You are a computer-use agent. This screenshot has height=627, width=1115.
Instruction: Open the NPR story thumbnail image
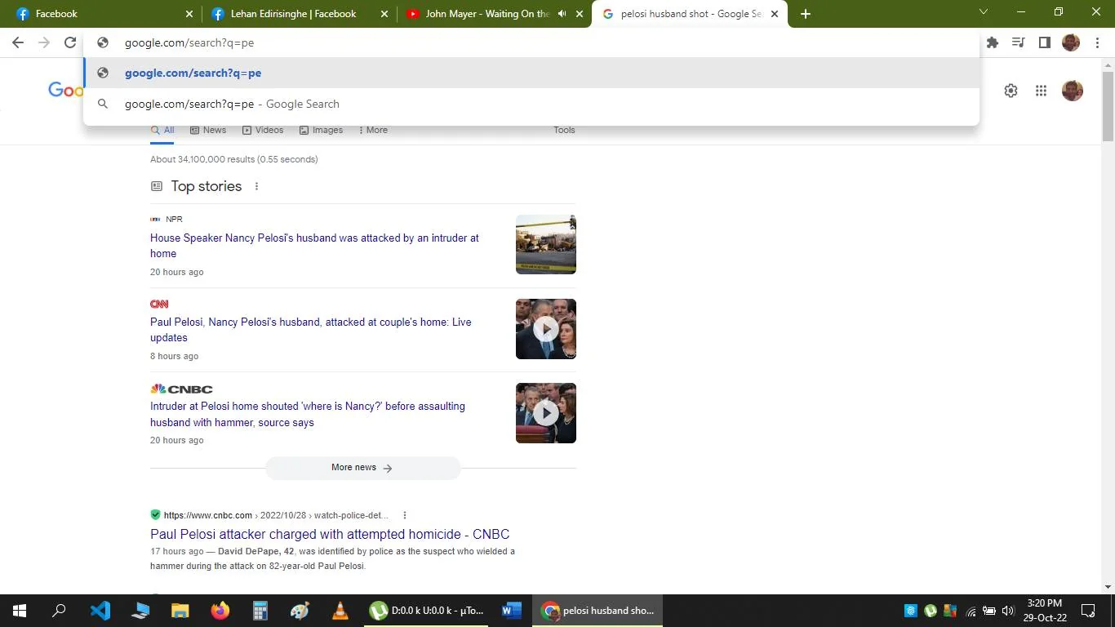point(546,244)
